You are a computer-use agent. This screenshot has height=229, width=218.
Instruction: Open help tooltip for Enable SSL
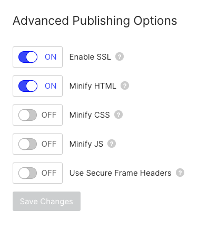click(120, 57)
